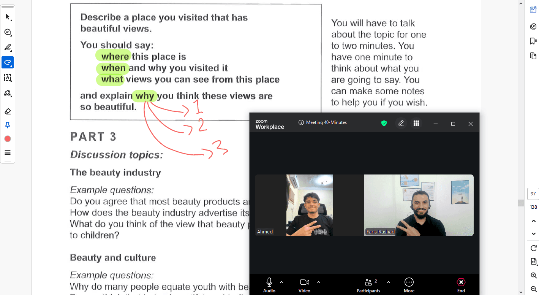Open the comment annotation tool

pyautogui.click(x=8, y=32)
